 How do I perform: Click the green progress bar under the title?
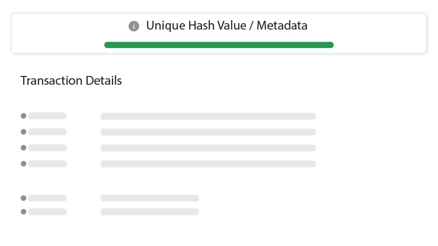pos(219,45)
